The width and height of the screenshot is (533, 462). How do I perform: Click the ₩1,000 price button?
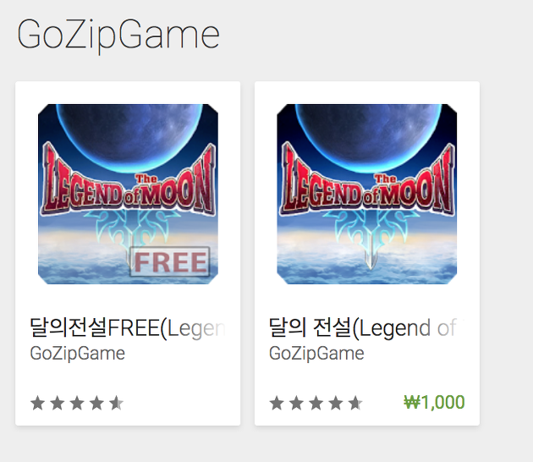point(434,403)
